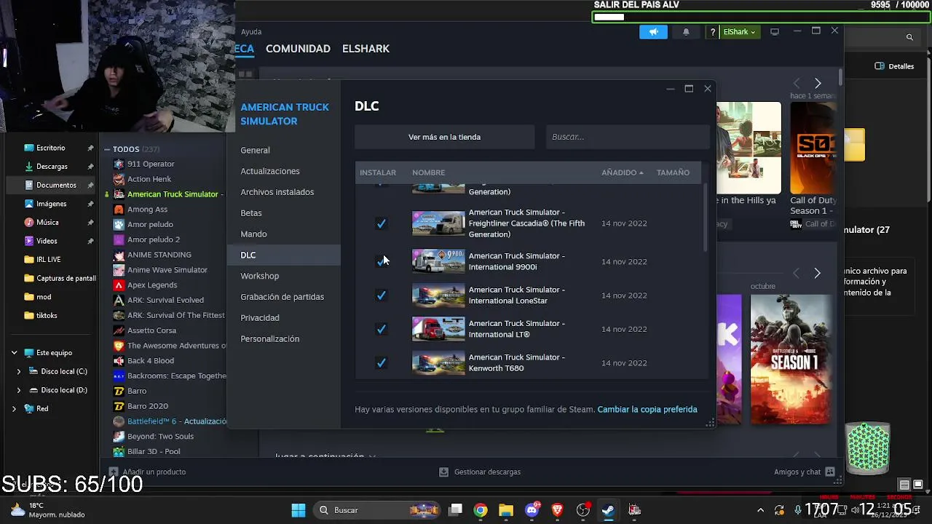The width and height of the screenshot is (932, 524).
Task: Click next arrow in lower library shelf
Action: pos(817,273)
